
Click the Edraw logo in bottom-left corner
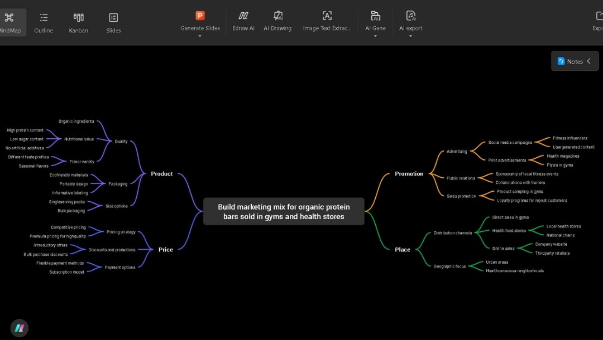(x=20, y=328)
